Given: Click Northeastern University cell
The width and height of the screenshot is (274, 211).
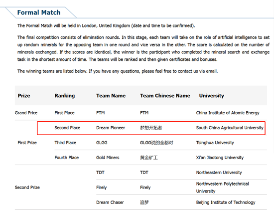Looking at the screenshot, I should tap(219, 173).
